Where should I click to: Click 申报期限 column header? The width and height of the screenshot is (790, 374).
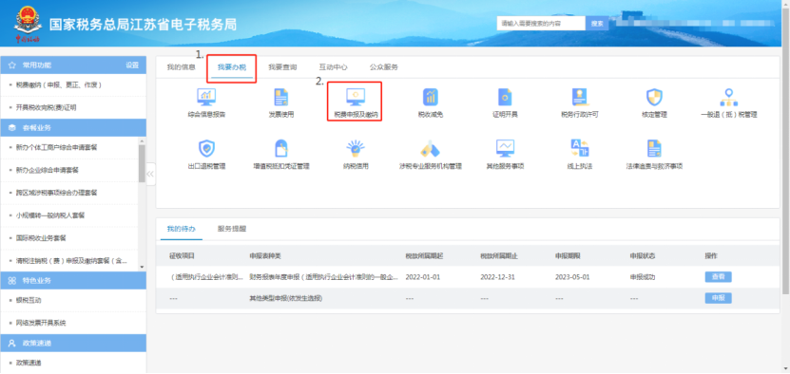(568, 255)
